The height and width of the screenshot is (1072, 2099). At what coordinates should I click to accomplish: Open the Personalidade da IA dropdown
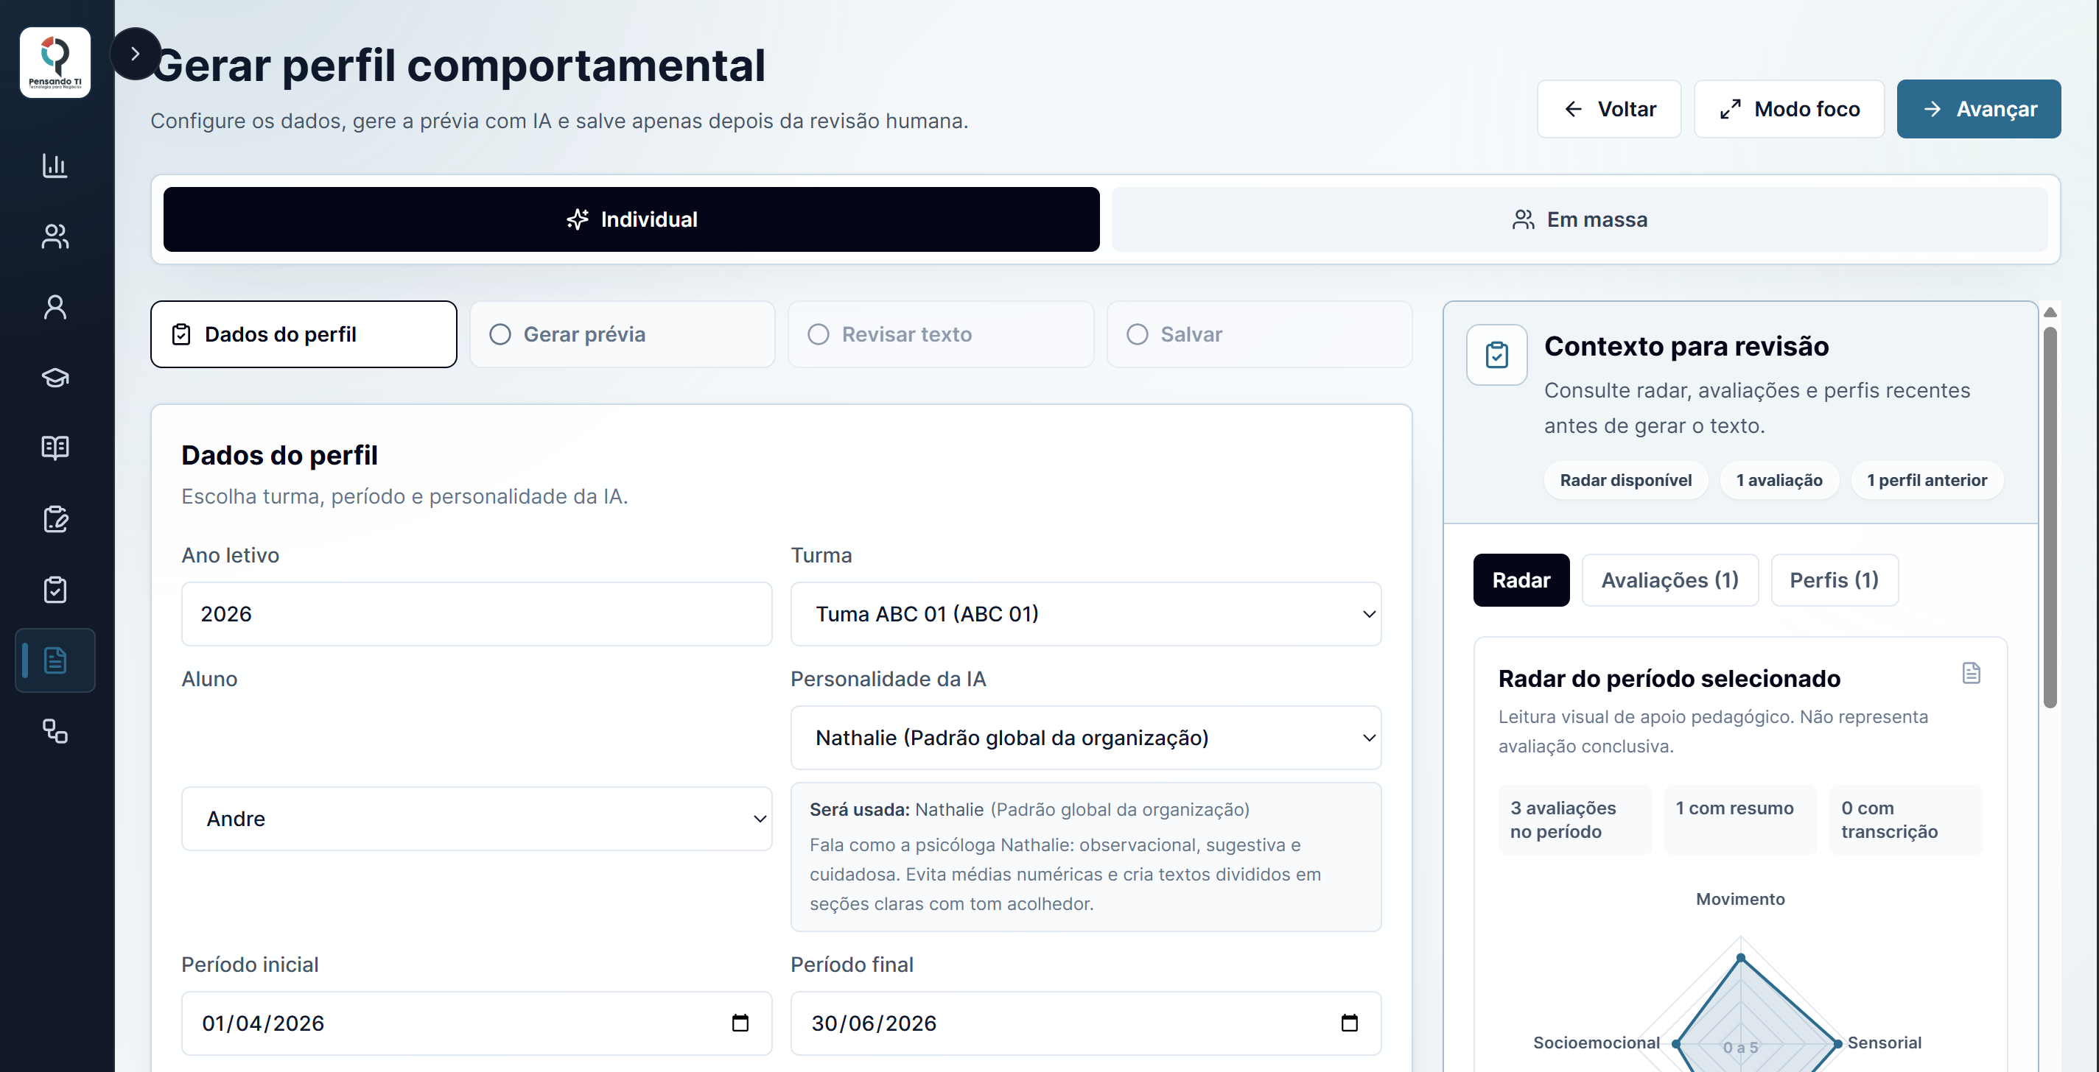1085,737
